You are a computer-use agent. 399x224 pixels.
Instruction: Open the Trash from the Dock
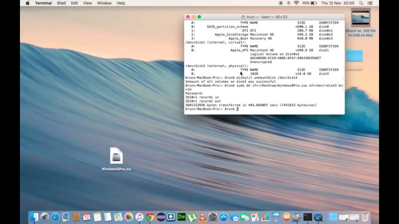(x=365, y=217)
